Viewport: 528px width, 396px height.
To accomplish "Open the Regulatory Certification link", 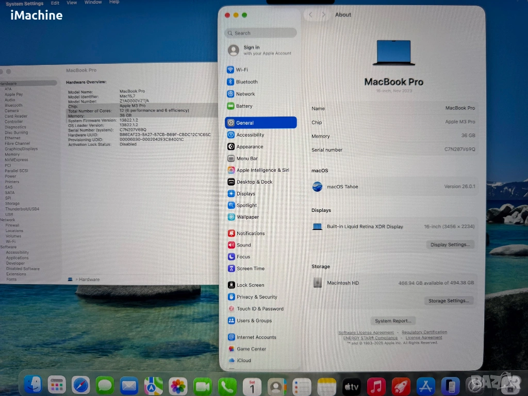I will pos(424,333).
